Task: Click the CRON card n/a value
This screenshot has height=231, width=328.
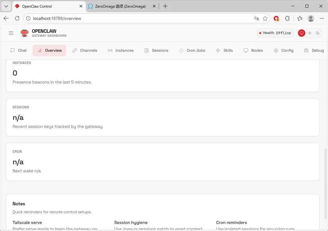Action: (x=18, y=162)
